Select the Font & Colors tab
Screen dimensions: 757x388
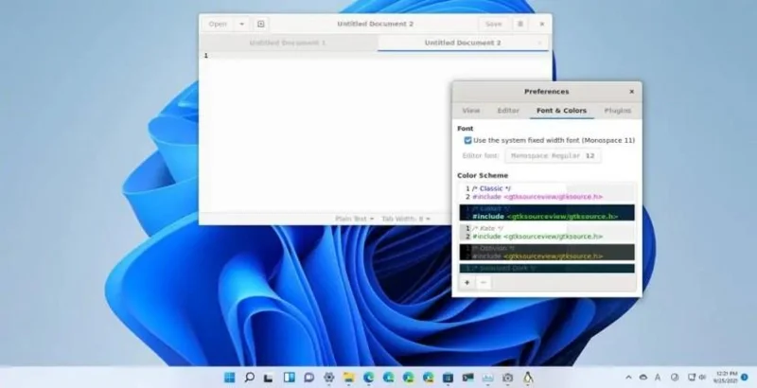(x=561, y=111)
